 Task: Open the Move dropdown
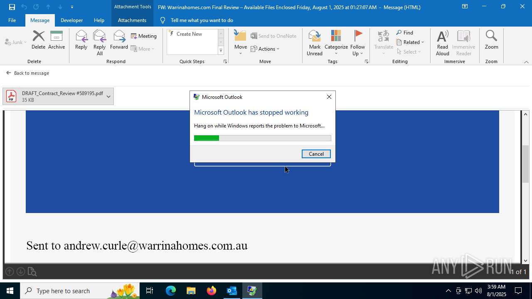coord(241,43)
